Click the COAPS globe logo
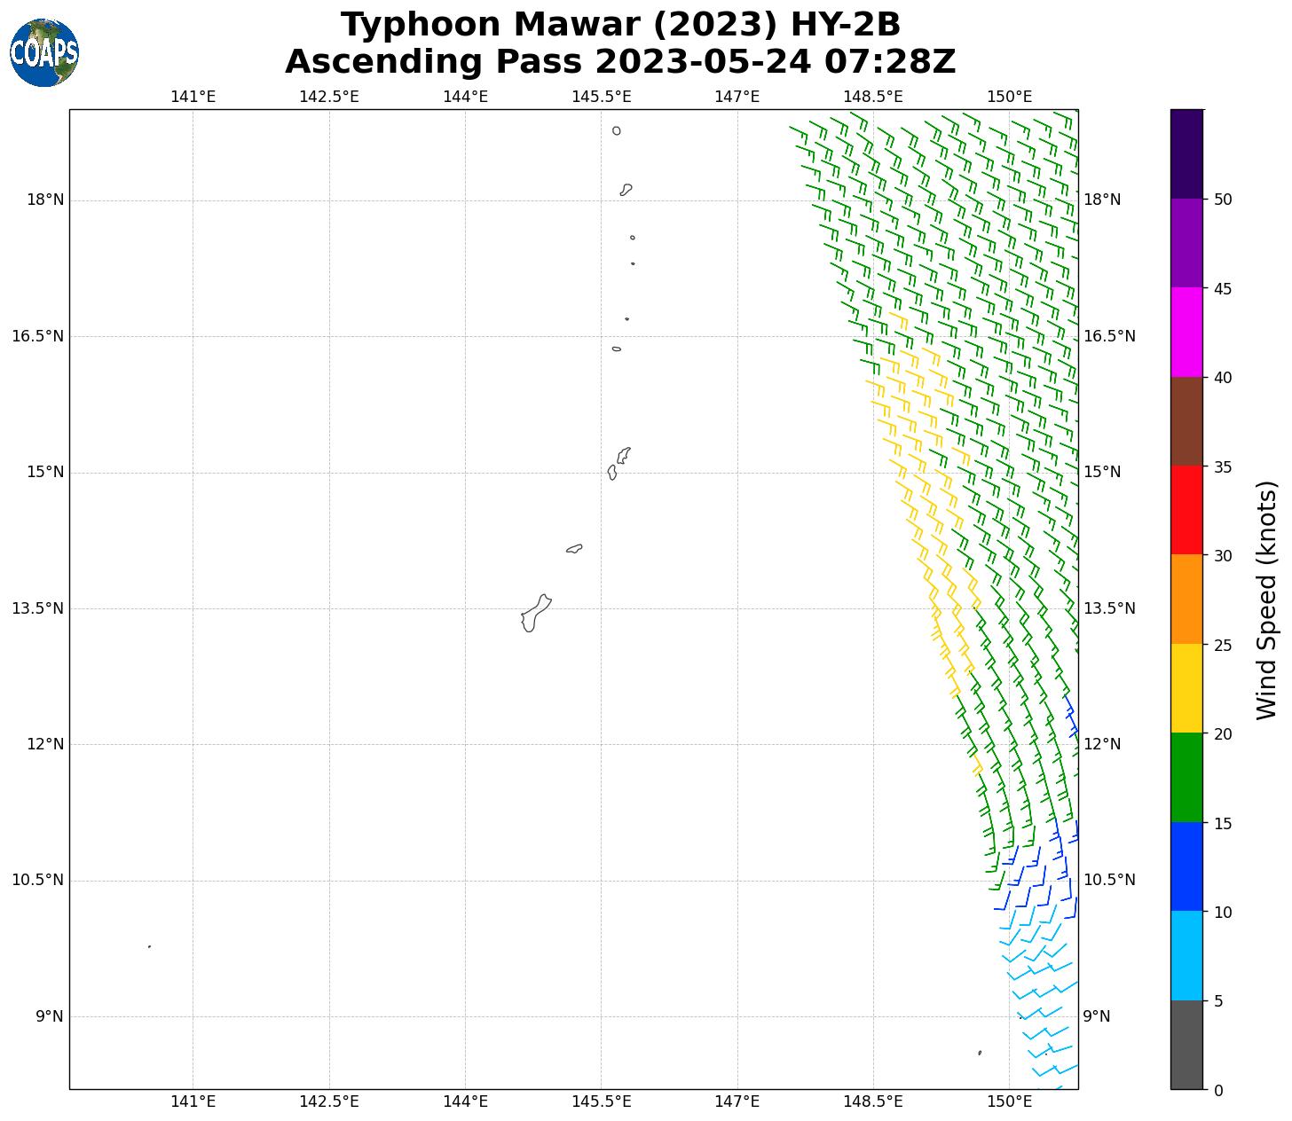Screen dimensions: 1292x1121 coord(44,53)
